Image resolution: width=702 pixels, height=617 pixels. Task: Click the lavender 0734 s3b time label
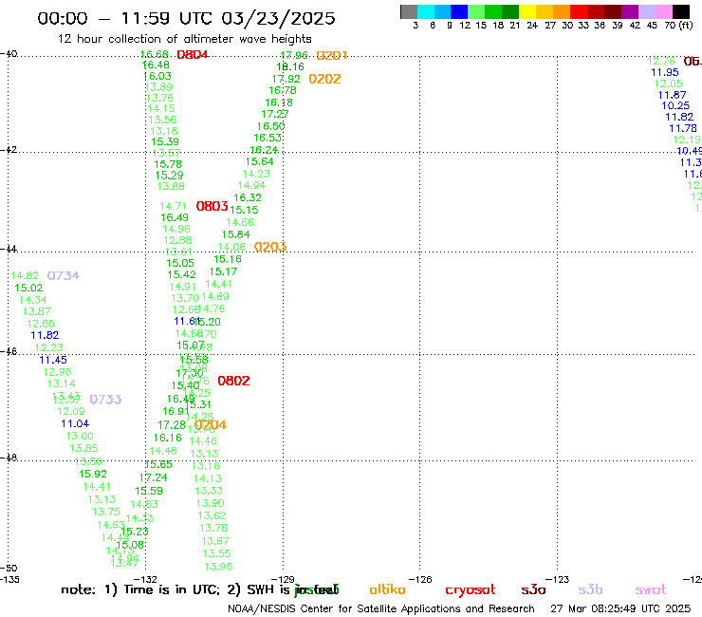64,275
